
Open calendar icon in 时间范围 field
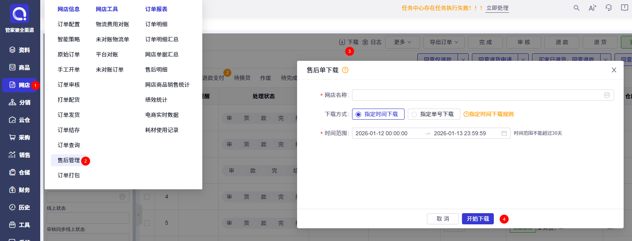click(x=504, y=133)
